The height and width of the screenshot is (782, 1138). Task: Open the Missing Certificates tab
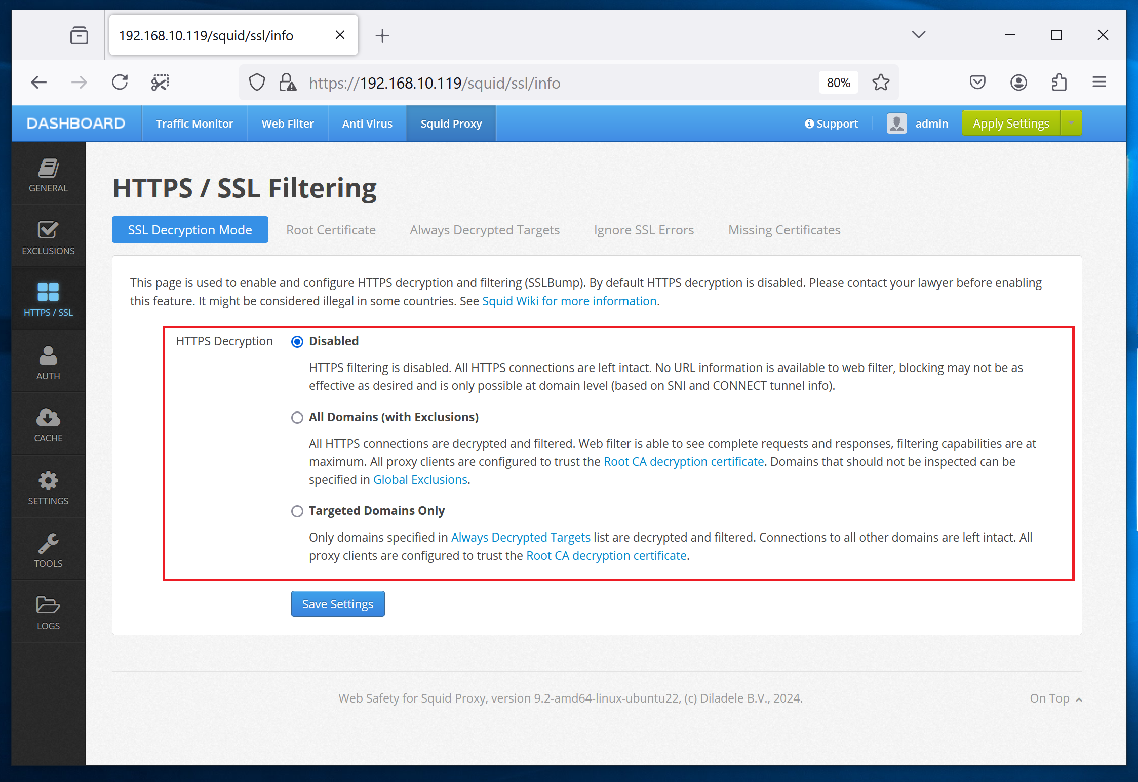(784, 230)
